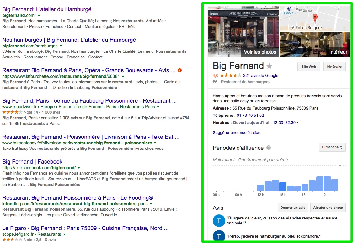Open the "Big Fernand | Facebook" result
This screenshot has width=353, height=243.
coord(32,162)
